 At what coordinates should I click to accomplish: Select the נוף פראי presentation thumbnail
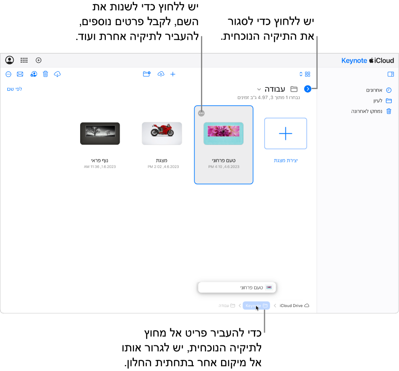coord(100,133)
